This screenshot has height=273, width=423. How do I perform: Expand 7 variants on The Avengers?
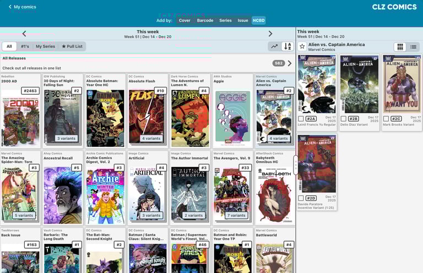(236, 215)
